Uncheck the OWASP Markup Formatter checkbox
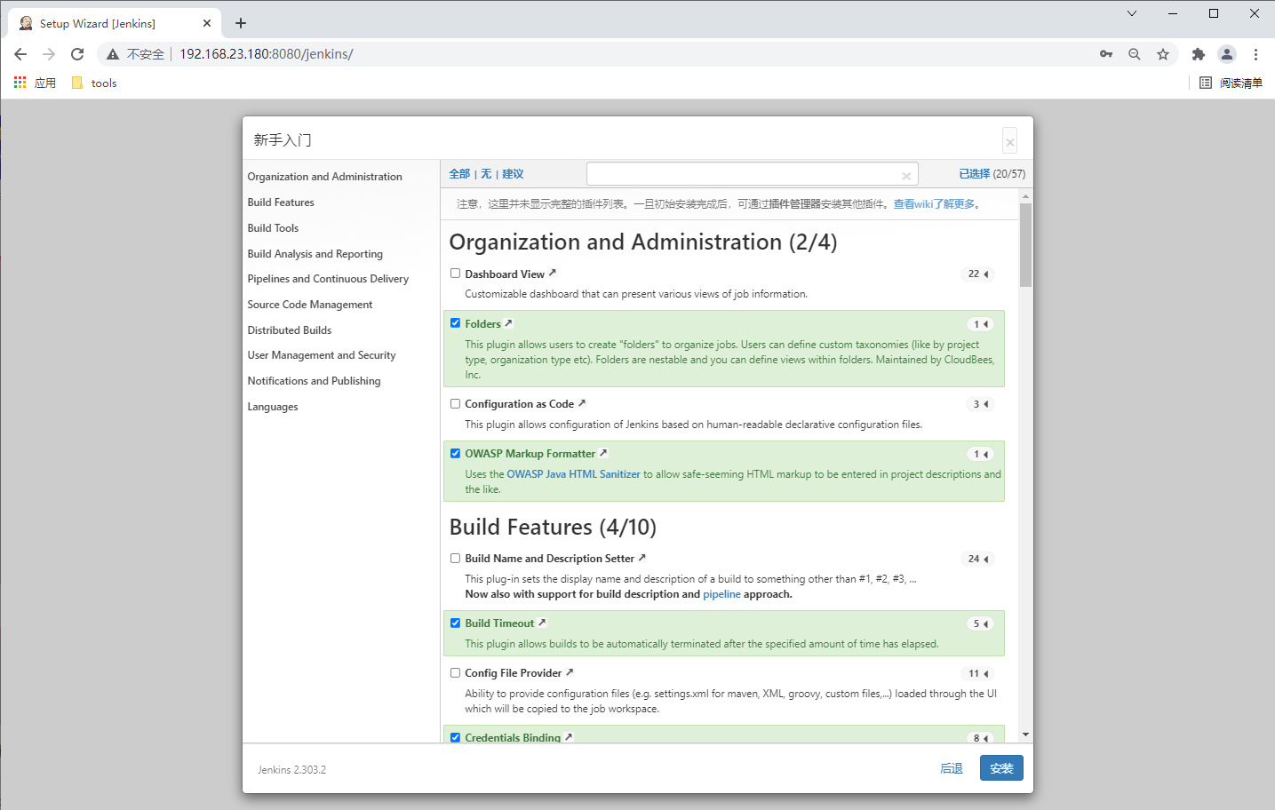1275x810 pixels. click(455, 453)
